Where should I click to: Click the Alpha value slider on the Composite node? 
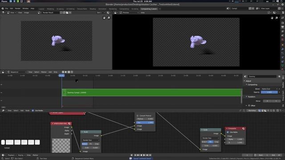[x=236, y=139]
